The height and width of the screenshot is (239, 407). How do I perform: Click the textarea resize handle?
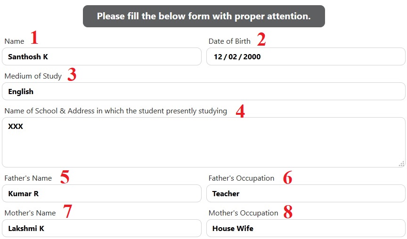coord(401,163)
